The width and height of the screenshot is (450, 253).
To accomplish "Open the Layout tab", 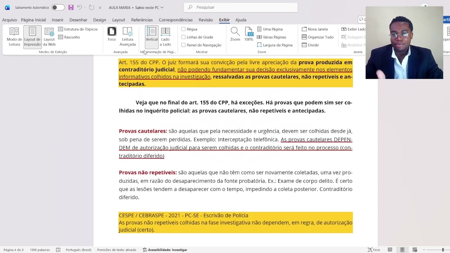I will pos(118,20).
